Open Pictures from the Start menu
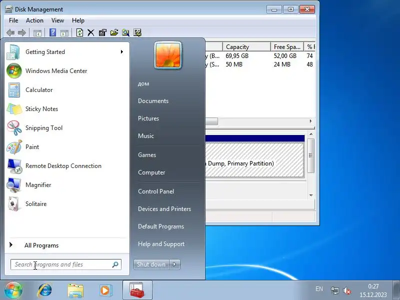Image resolution: width=400 pixels, height=300 pixels. [x=148, y=118]
